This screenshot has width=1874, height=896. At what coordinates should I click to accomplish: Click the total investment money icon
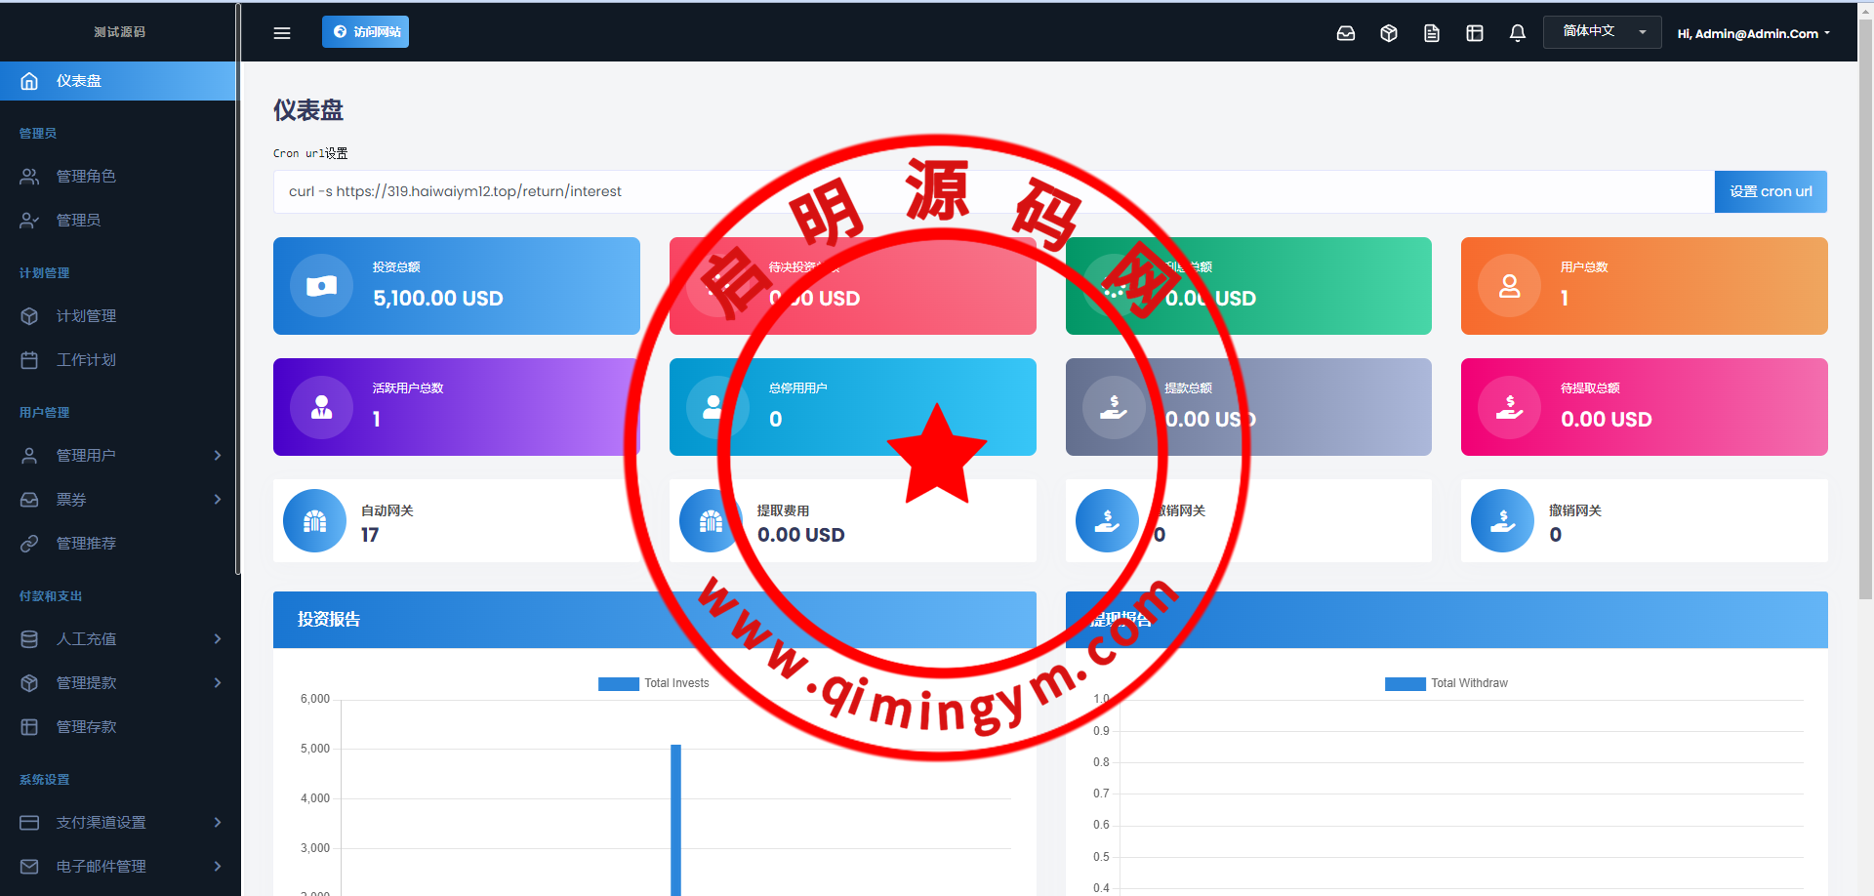[322, 286]
